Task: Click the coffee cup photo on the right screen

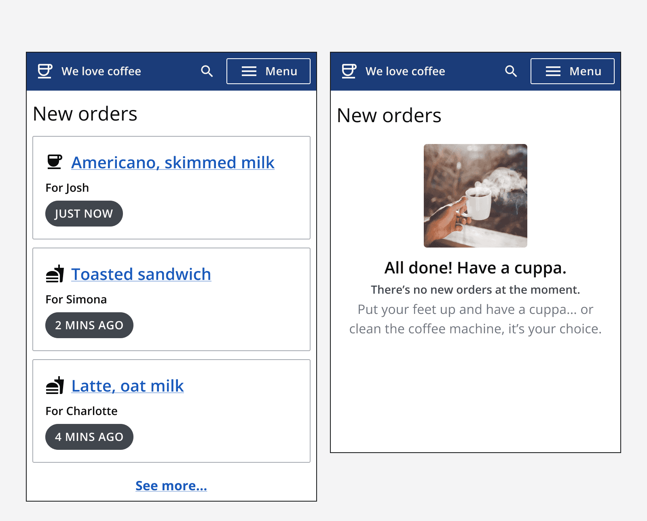Action: click(x=475, y=195)
